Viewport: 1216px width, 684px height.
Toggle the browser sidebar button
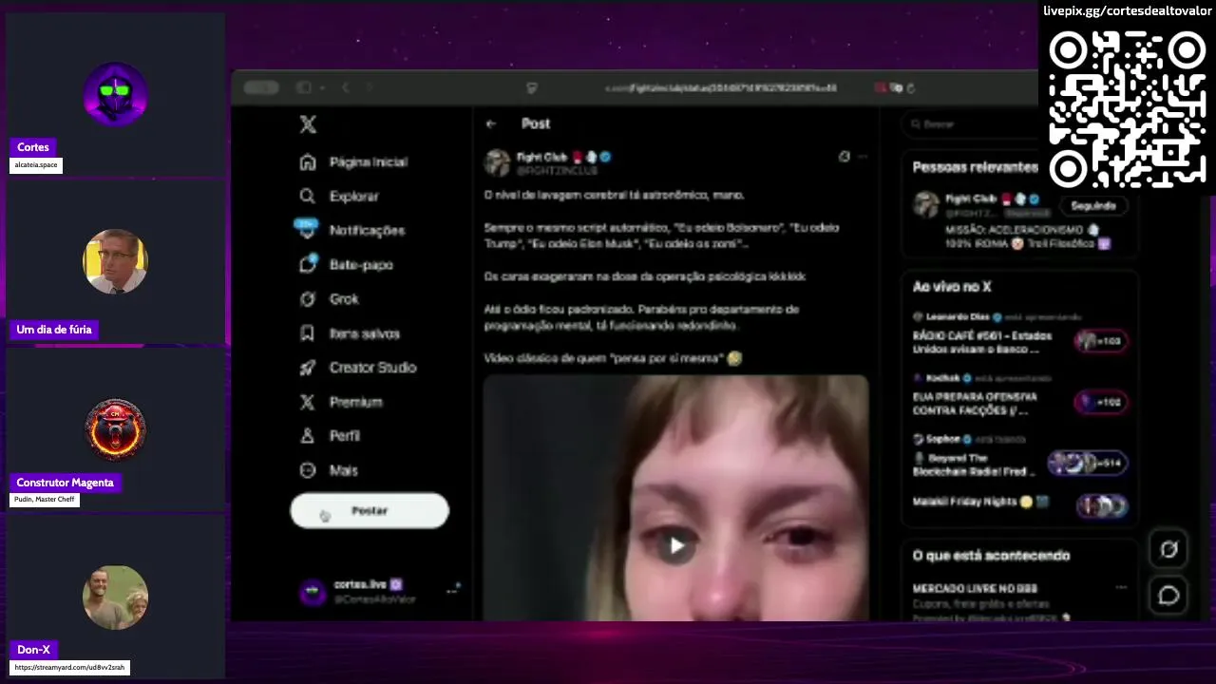tap(304, 87)
